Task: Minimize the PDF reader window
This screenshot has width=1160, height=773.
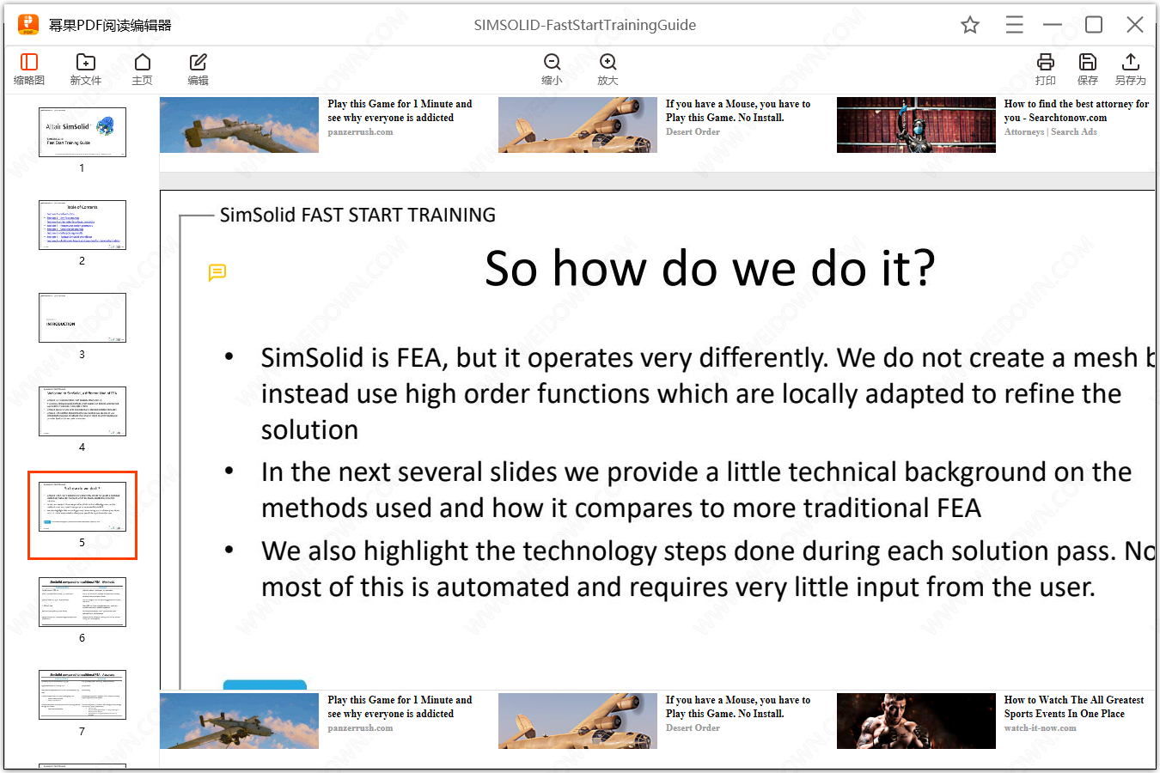Action: tap(1053, 25)
